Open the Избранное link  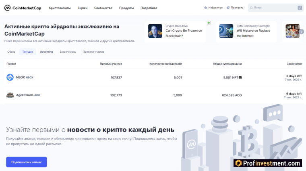(x=215, y=8)
